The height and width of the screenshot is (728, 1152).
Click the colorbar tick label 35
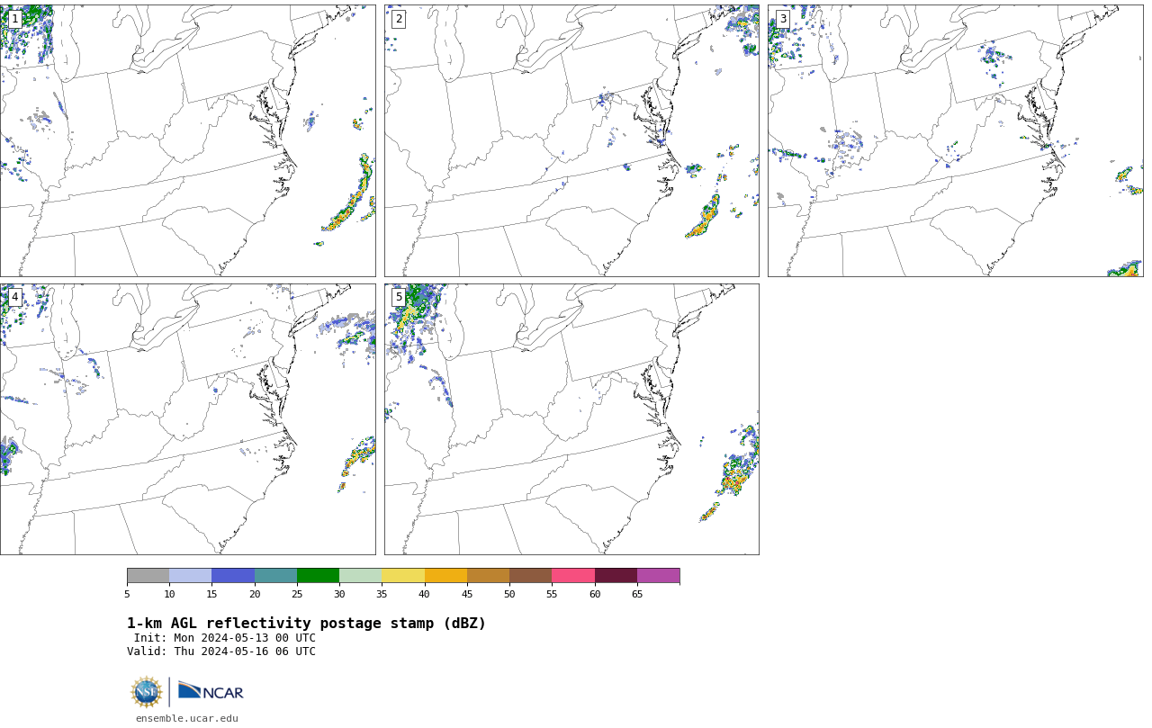tap(382, 594)
